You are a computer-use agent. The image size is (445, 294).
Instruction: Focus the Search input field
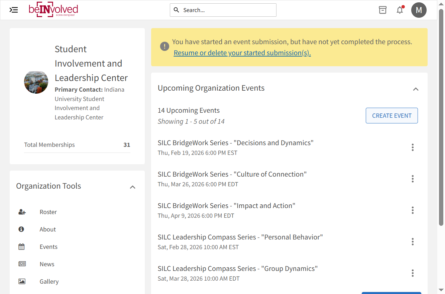[x=223, y=10]
